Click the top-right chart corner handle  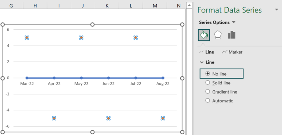[x=182, y=25]
